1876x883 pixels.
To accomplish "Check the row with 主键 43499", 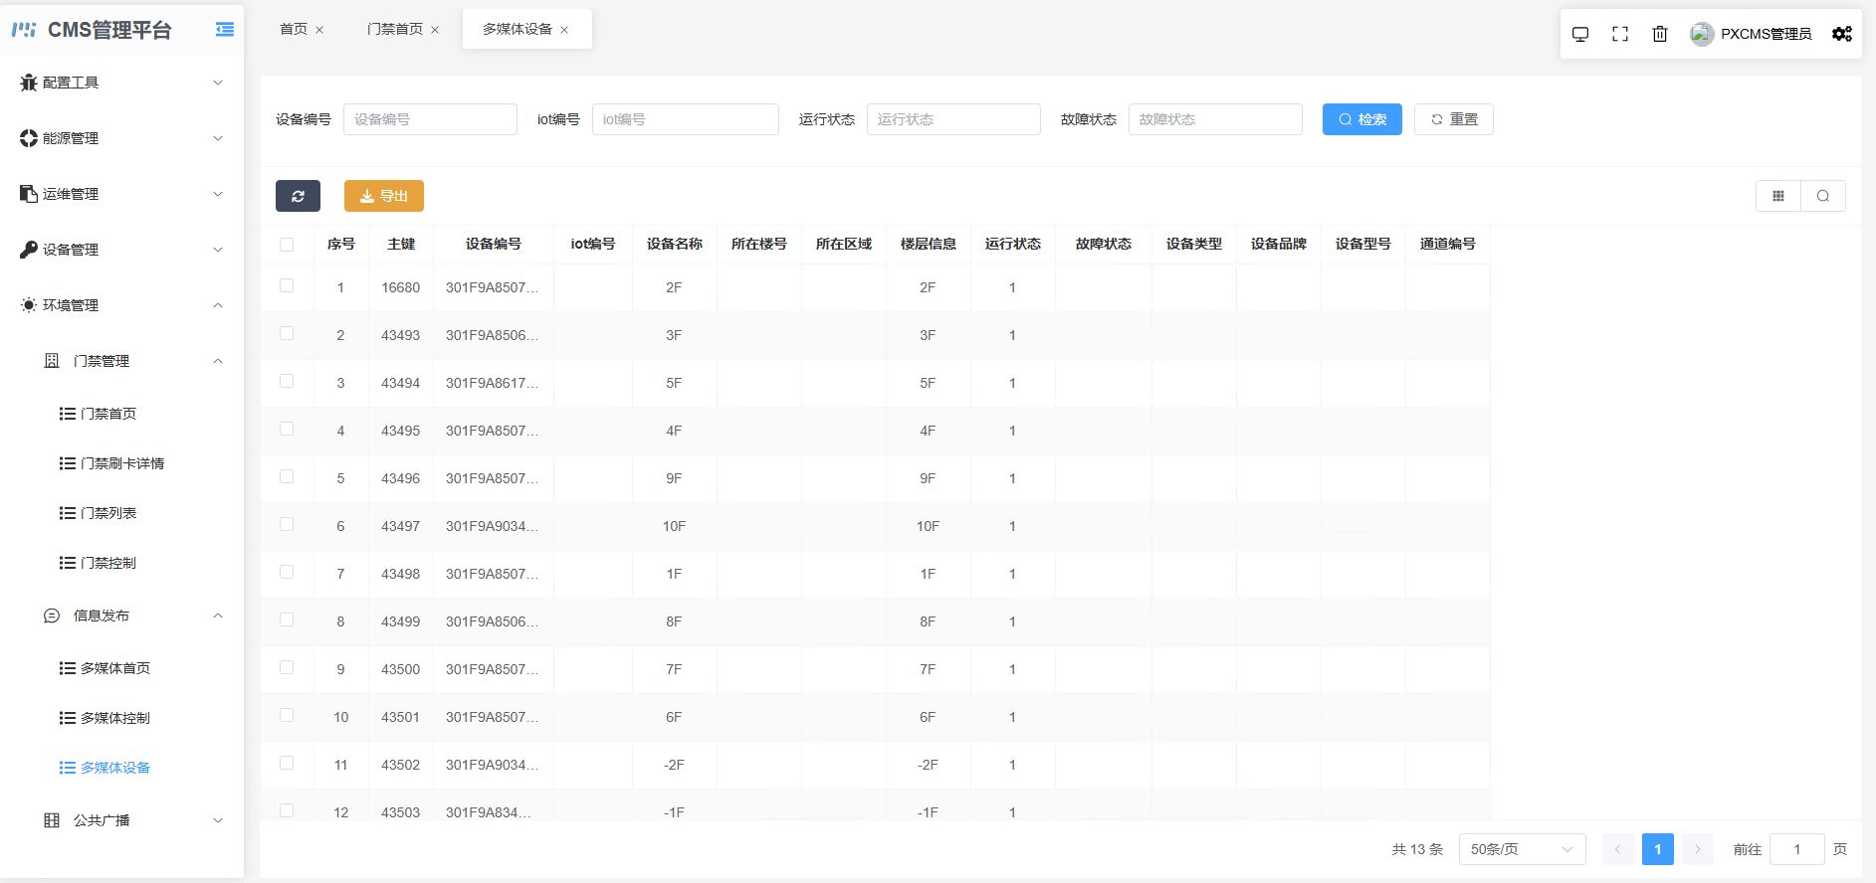I will pyautogui.click(x=287, y=619).
